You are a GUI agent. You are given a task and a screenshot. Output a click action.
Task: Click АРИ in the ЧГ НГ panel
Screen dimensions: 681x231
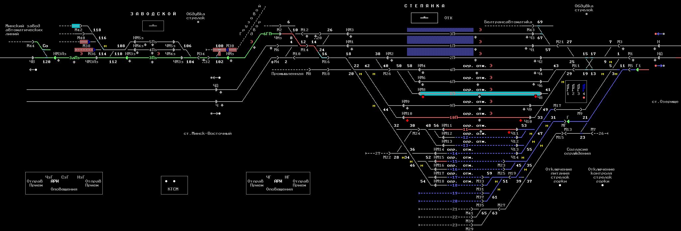click(278, 181)
